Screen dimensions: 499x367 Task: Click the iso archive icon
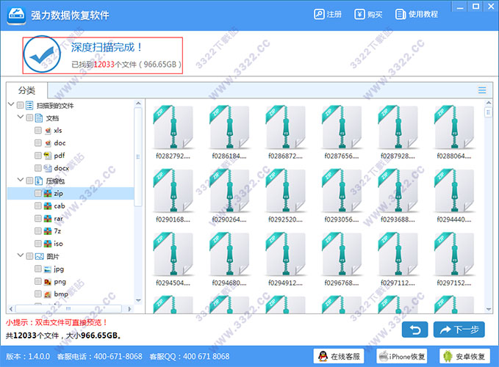(48, 244)
